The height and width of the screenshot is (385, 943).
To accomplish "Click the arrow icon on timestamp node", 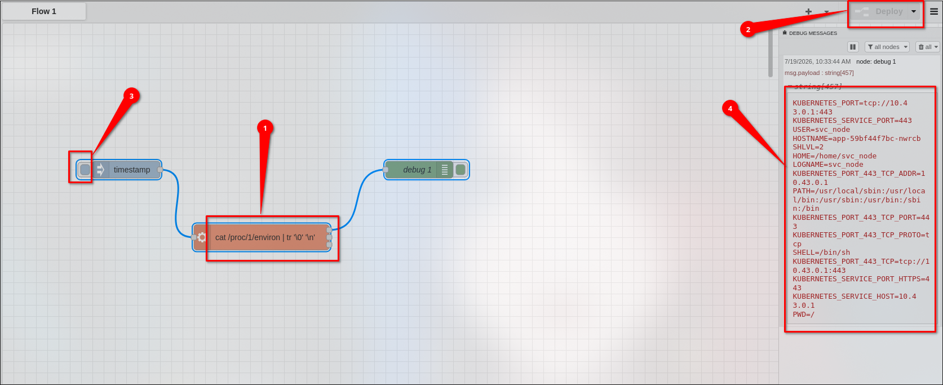I will (100, 170).
